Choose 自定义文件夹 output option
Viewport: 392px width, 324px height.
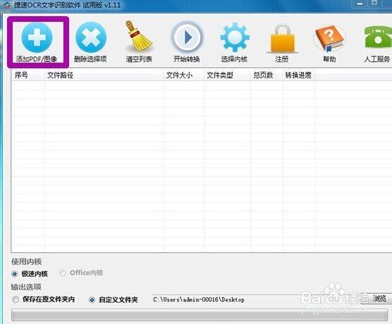[92, 300]
